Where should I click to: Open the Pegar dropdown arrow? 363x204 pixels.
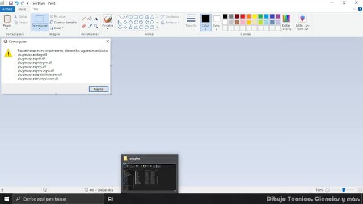pyautogui.click(x=7, y=29)
